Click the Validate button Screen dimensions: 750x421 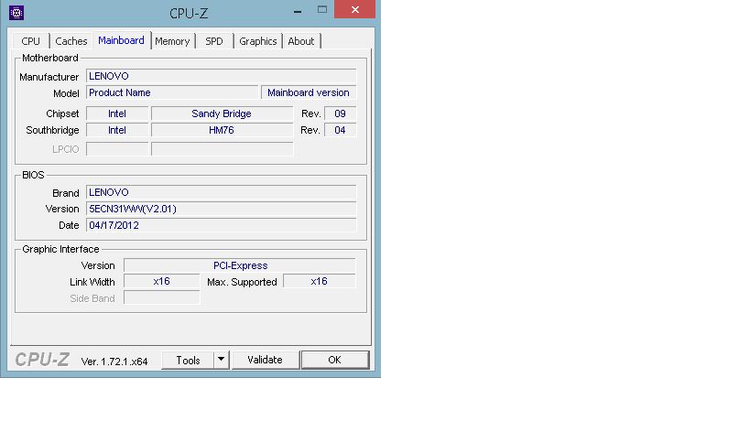[x=265, y=360]
